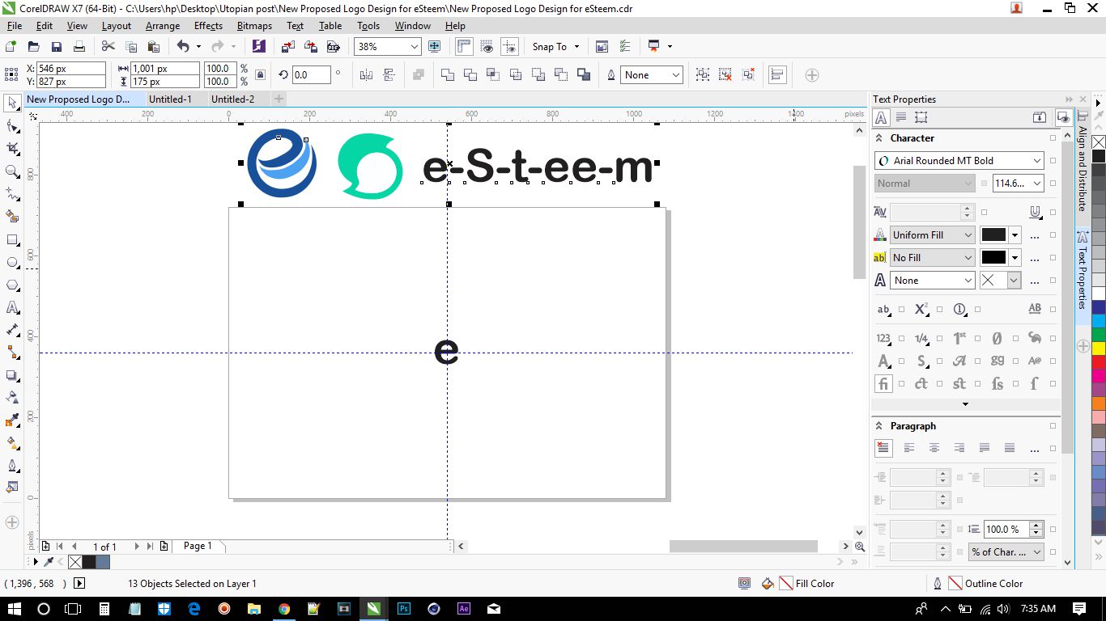Pick the Color Eyedropper tool
The height and width of the screenshot is (621, 1106).
pos(12,420)
